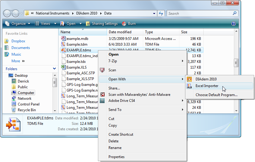Click Sharing Settings toolbar button
Screen dimensions: 255x162
[x=102, y=24]
